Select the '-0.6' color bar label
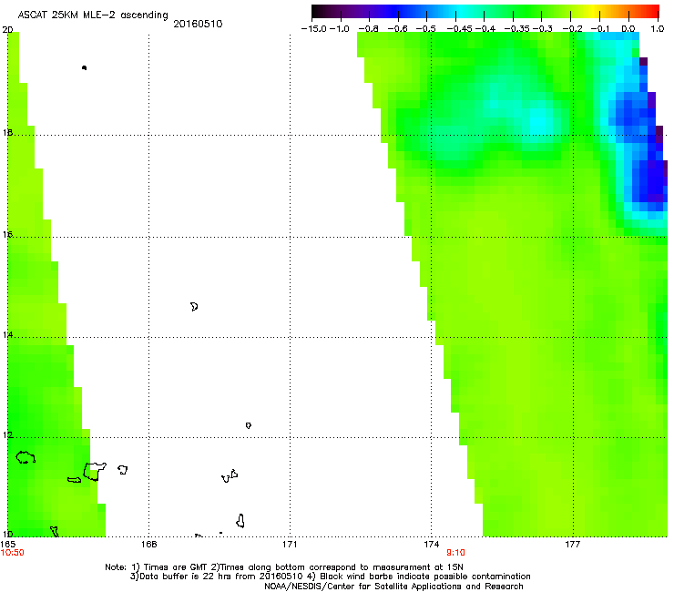 coord(397,29)
